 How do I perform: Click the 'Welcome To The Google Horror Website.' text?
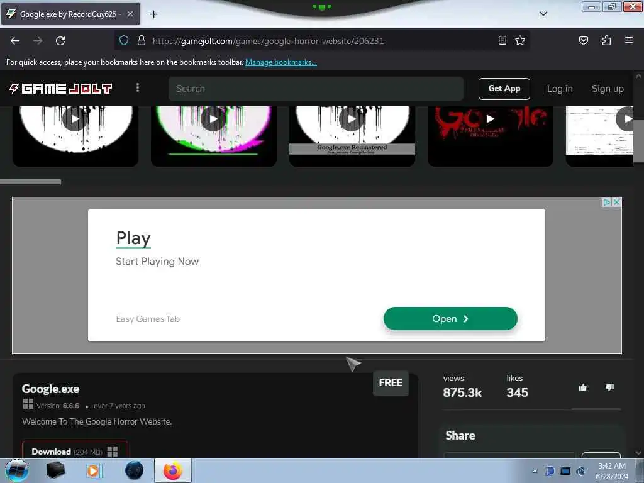tap(97, 422)
